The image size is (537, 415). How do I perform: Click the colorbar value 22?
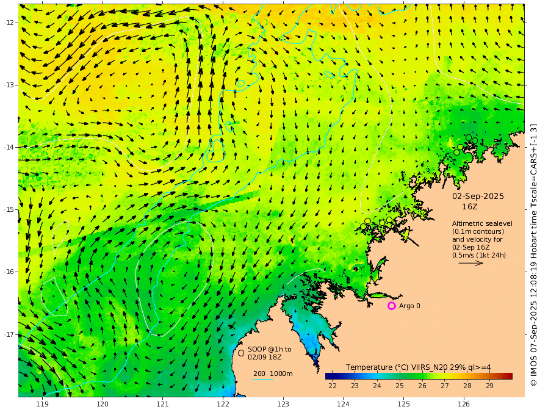pyautogui.click(x=332, y=386)
